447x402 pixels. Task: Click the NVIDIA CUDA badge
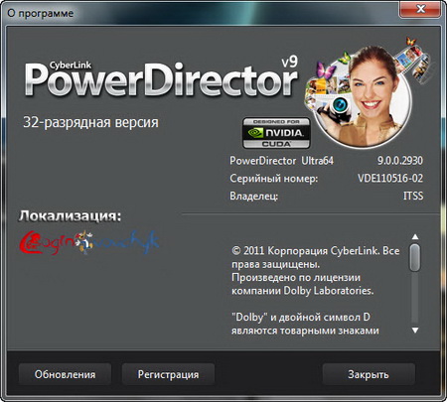(276, 133)
